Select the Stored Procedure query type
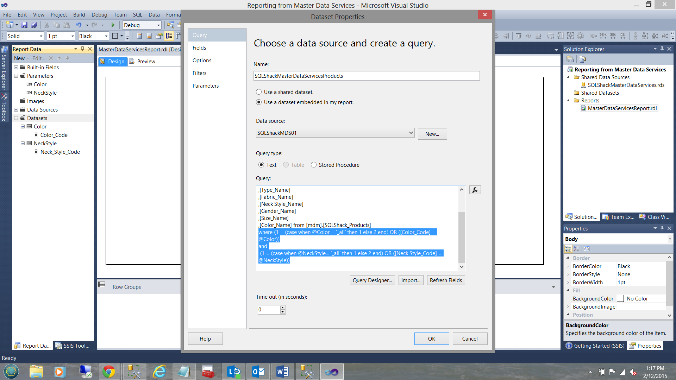This screenshot has width=676, height=380. (314, 165)
